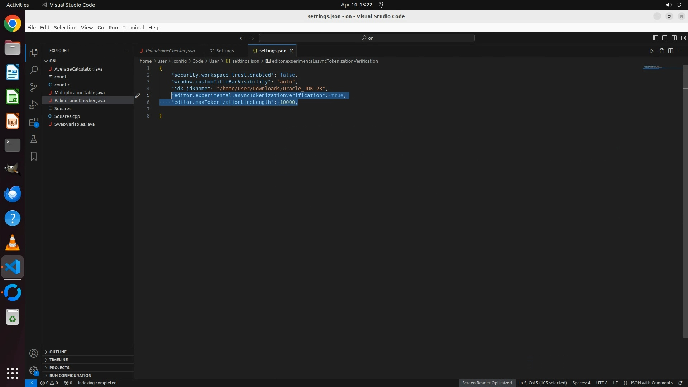Screen dimensions: 688x387
Task: Click the command center search box
Action: [367, 38]
